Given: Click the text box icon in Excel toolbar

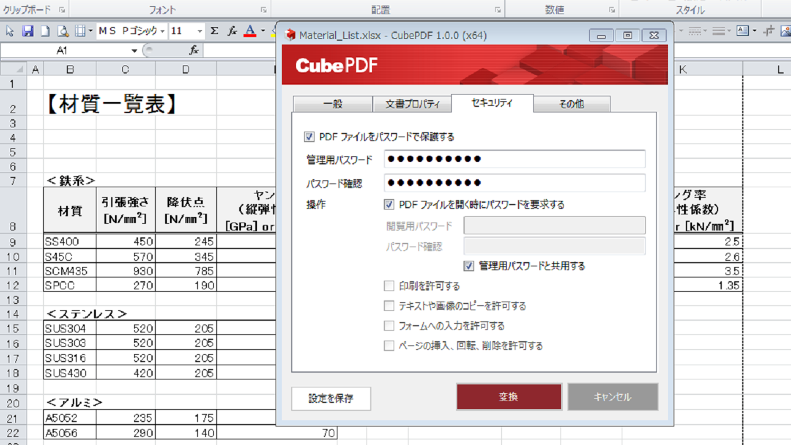Looking at the screenshot, I should (742, 31).
